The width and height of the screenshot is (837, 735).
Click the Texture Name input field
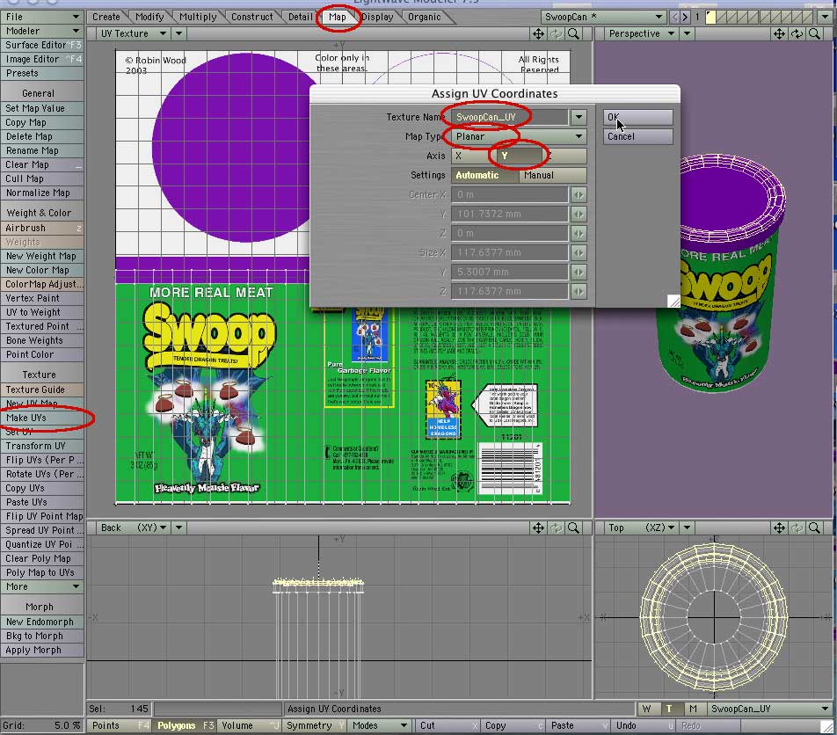point(510,117)
